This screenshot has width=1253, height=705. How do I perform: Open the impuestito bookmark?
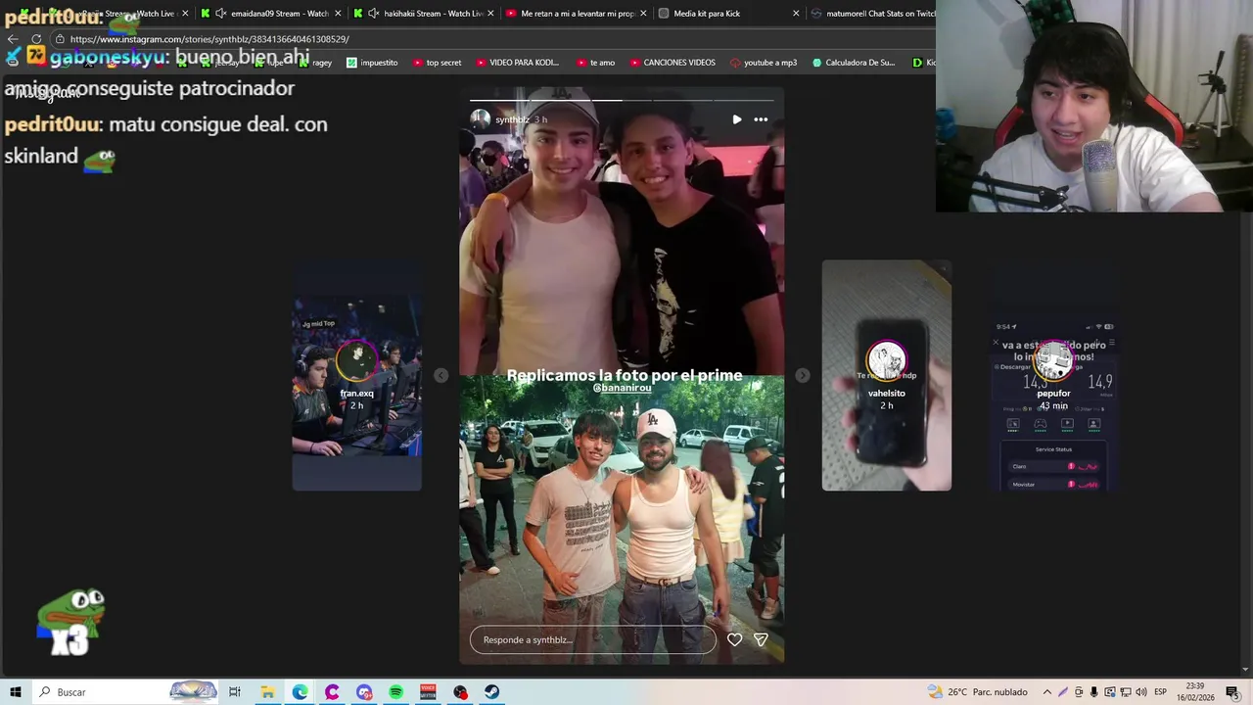[372, 63]
